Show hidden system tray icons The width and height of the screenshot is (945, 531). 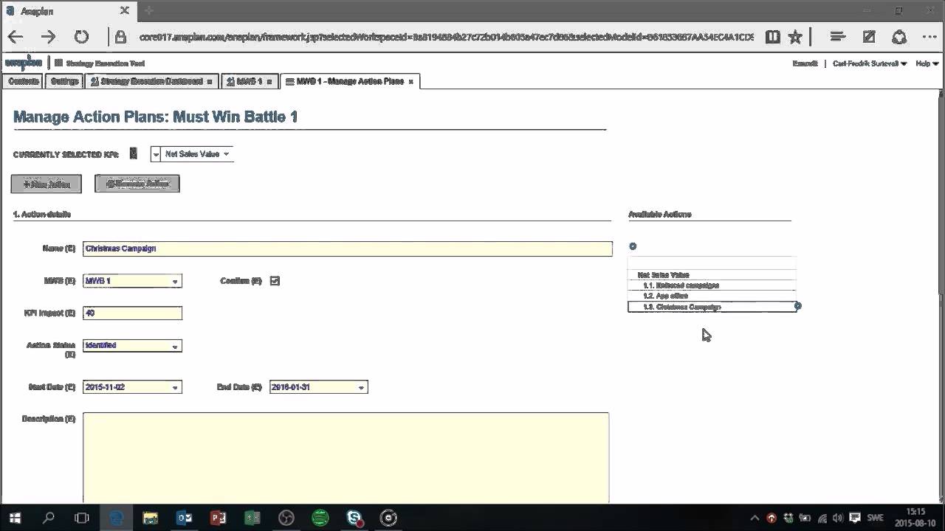coord(755,518)
